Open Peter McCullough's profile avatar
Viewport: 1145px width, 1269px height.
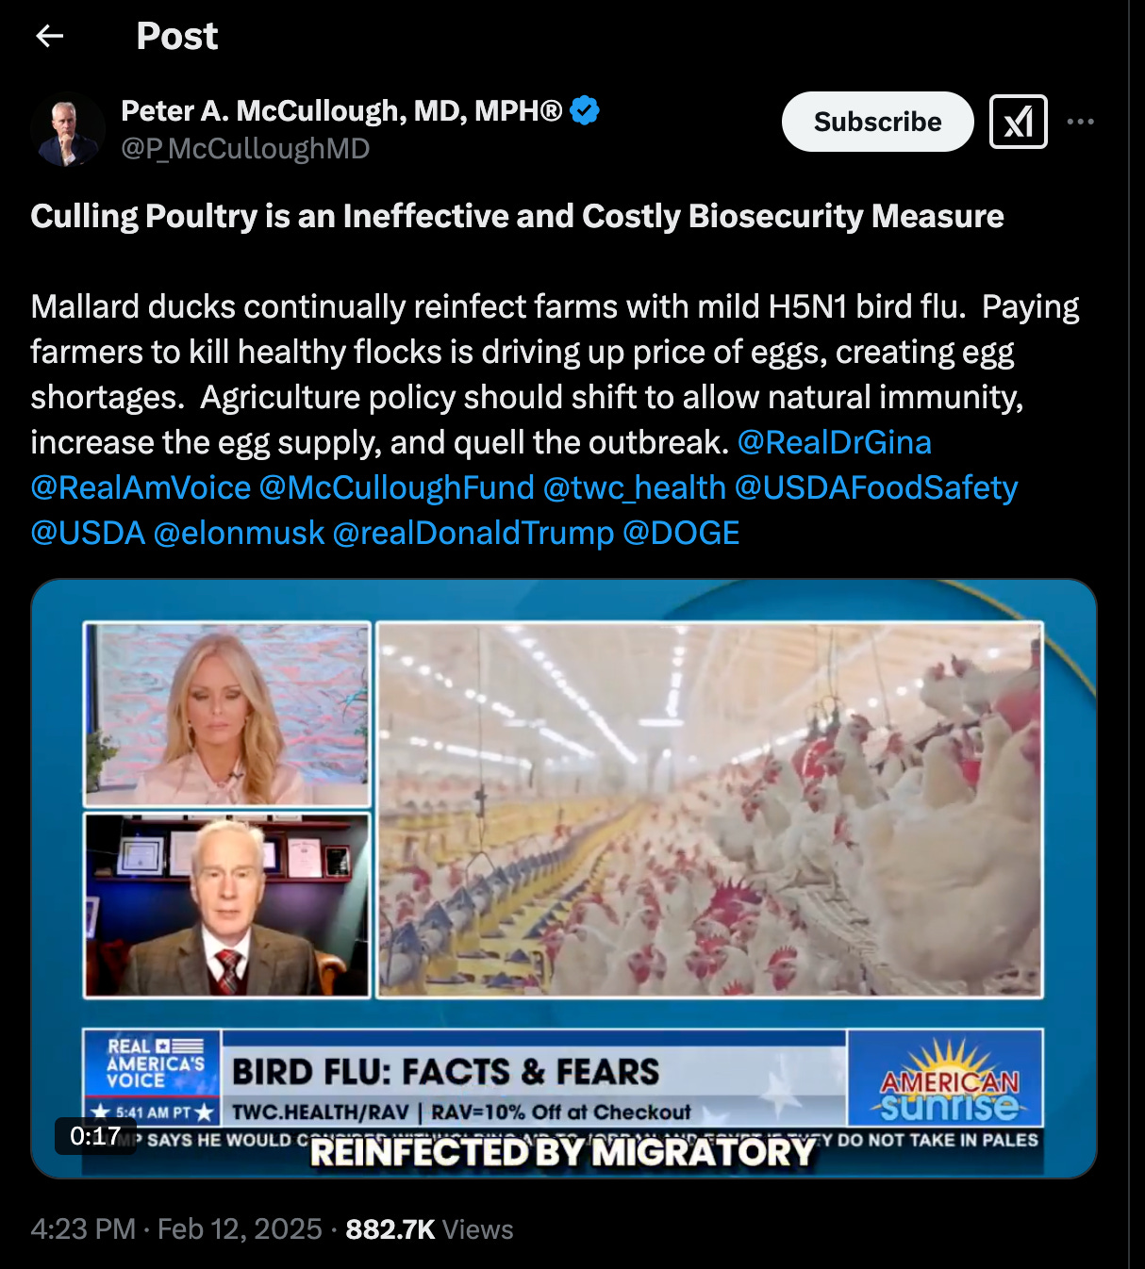(67, 130)
